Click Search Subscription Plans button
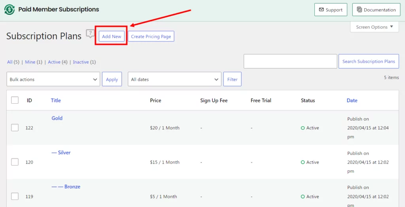The height and width of the screenshot is (207, 405). [x=369, y=61]
